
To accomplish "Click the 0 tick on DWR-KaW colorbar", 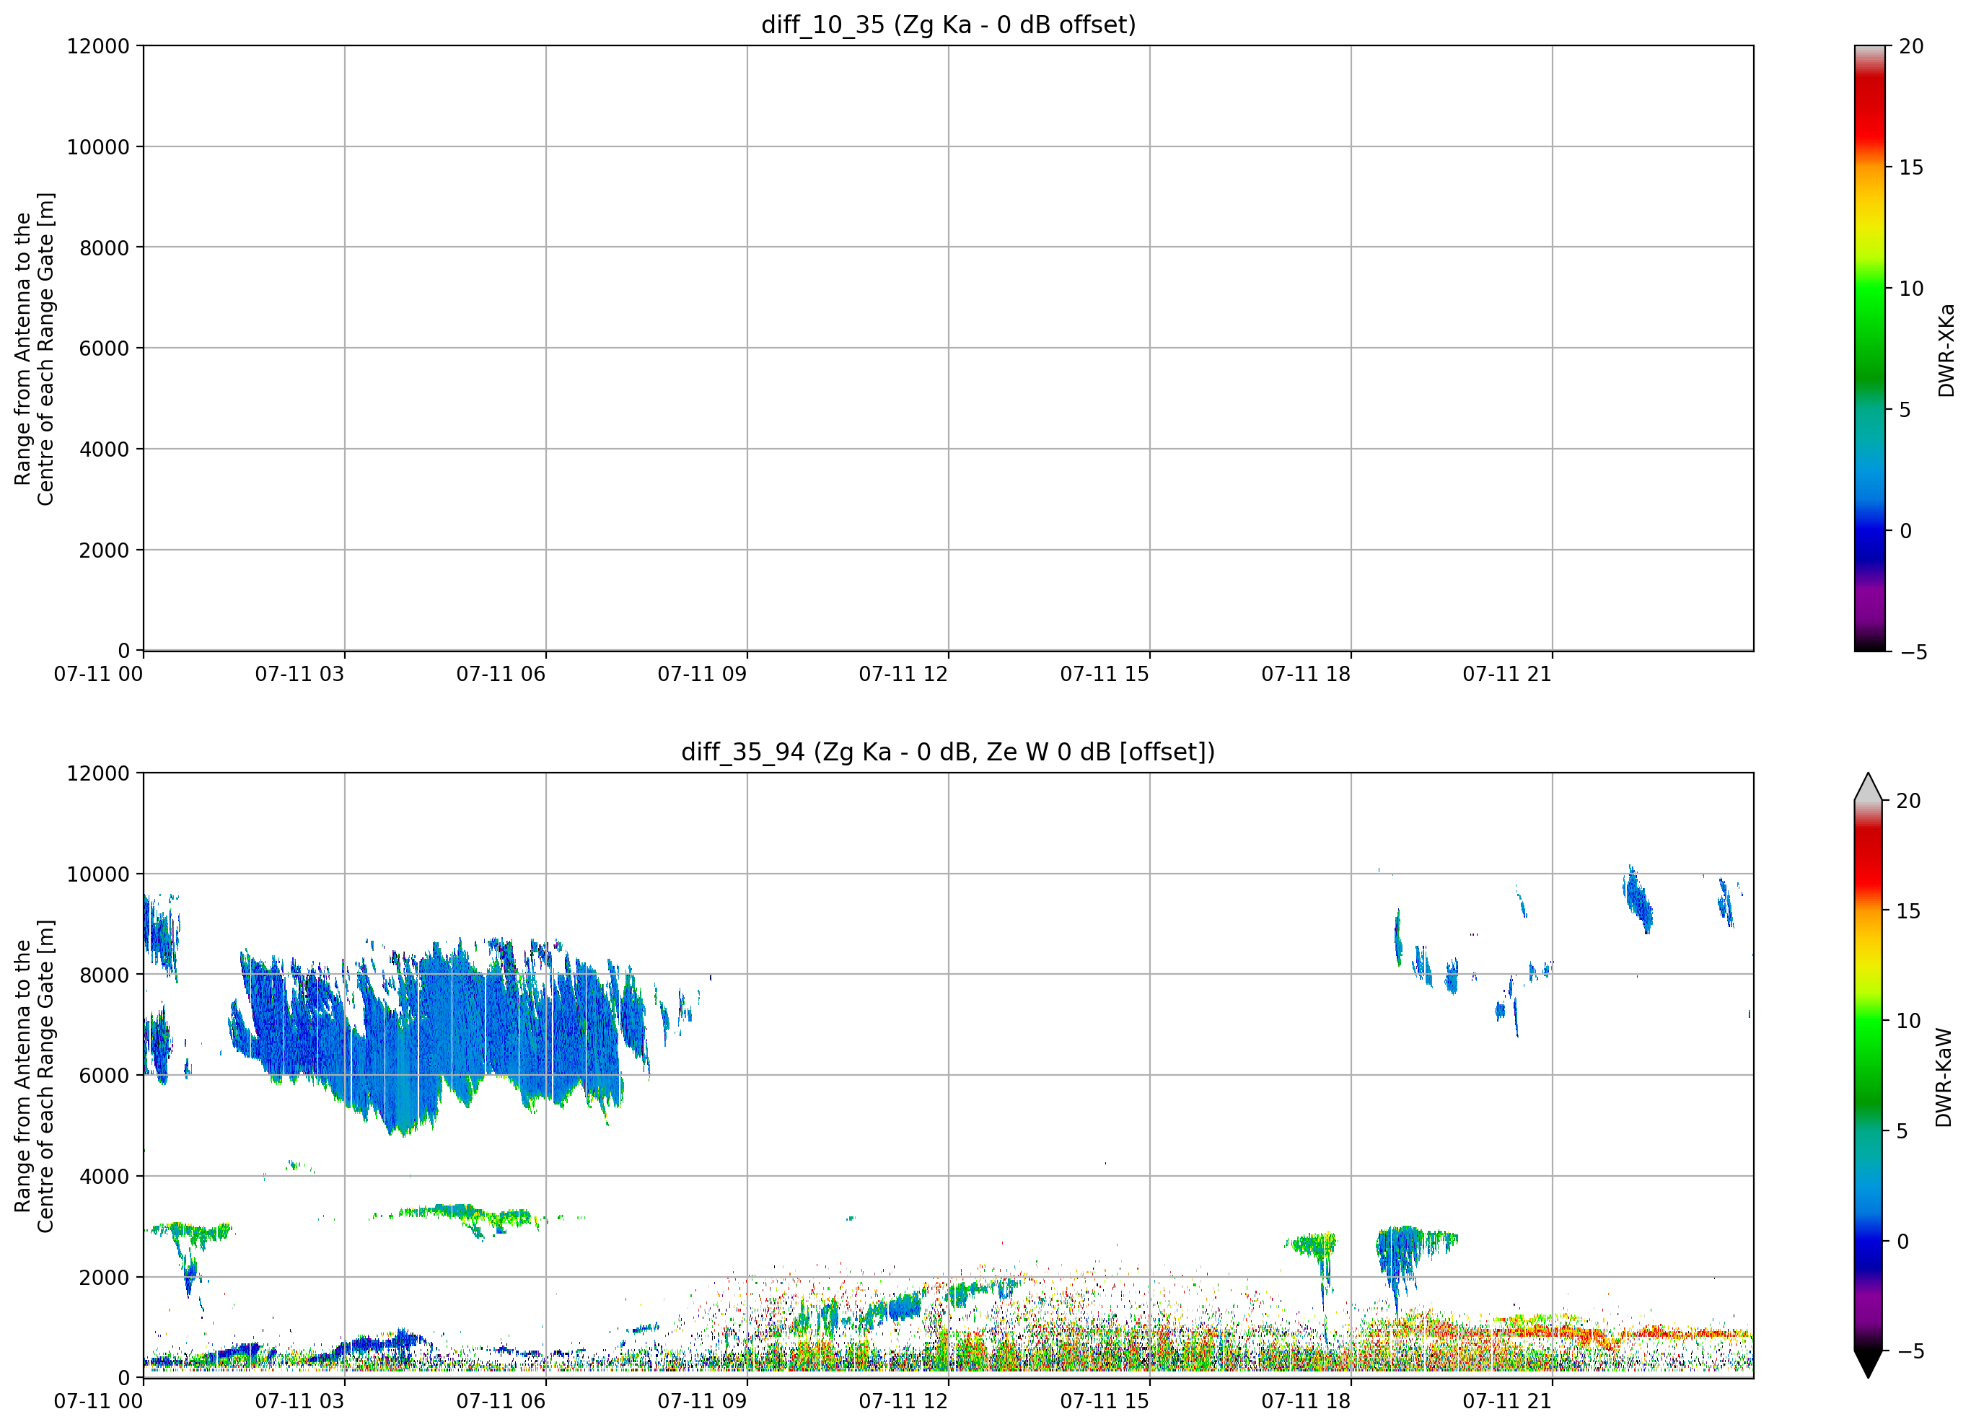I will point(1902,1241).
